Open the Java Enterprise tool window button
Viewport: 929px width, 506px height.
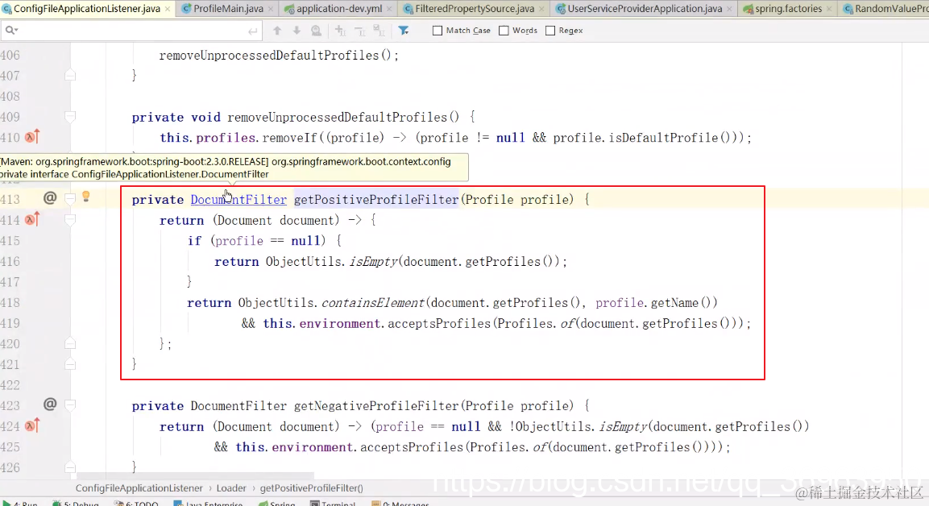(x=208, y=504)
